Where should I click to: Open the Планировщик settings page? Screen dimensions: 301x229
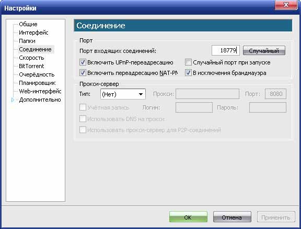(37, 83)
